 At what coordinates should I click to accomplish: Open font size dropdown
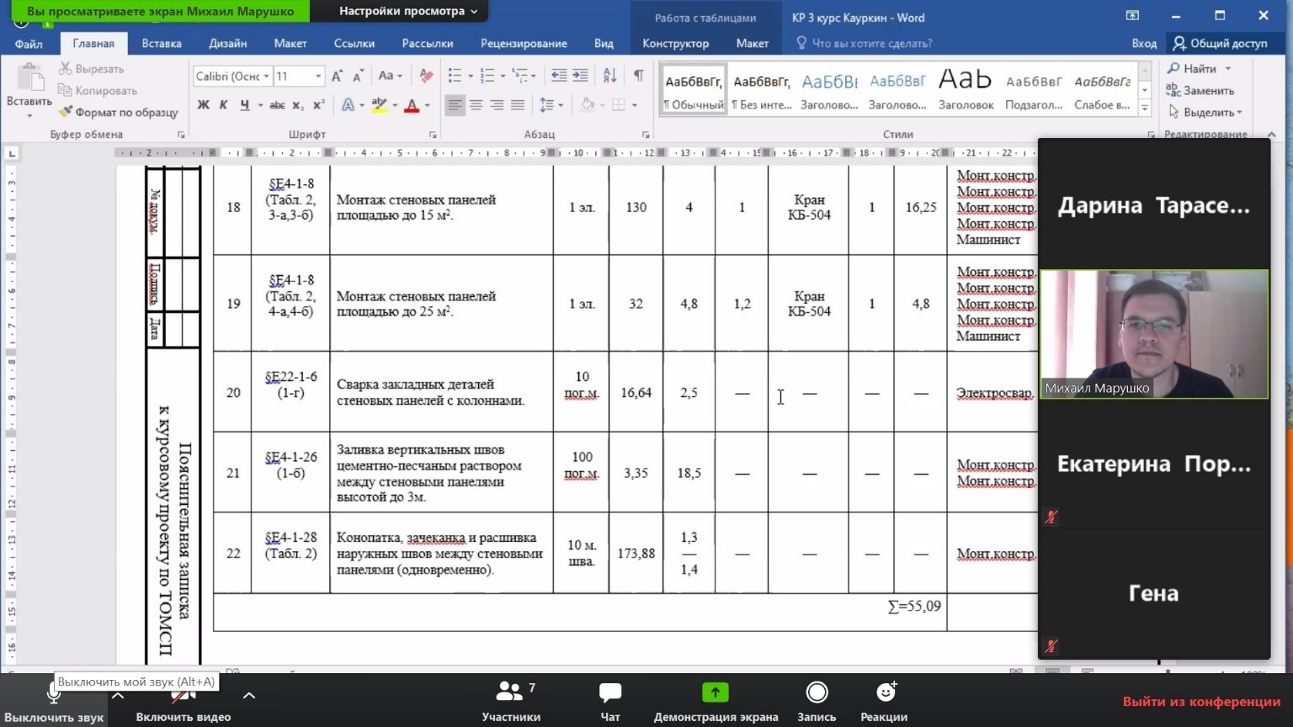(x=318, y=76)
